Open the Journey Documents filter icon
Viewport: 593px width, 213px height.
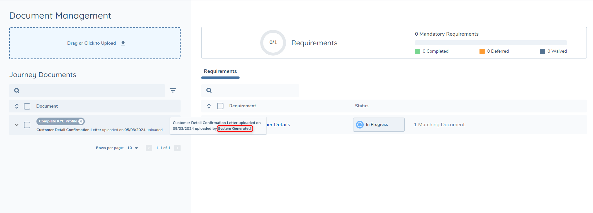point(173,91)
